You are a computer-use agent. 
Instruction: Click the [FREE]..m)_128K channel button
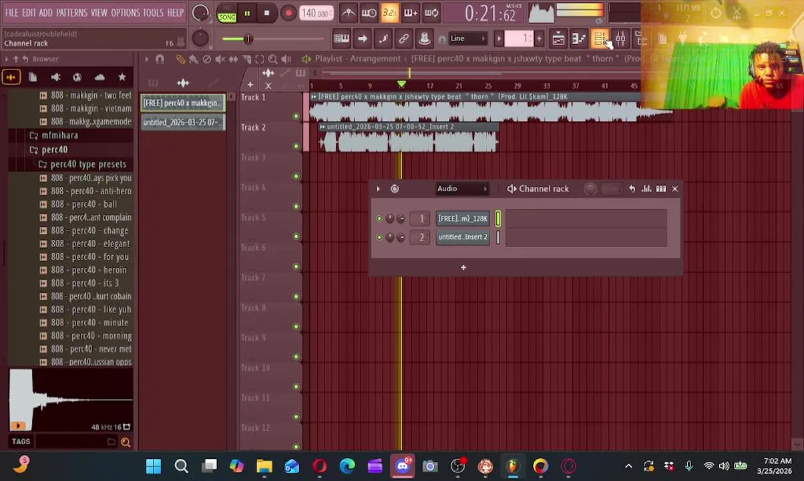coord(463,218)
